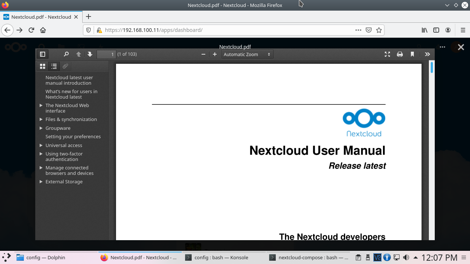Open the viewer actions three-dots menu
Screen dimensions: 470x264
[x=442, y=47]
